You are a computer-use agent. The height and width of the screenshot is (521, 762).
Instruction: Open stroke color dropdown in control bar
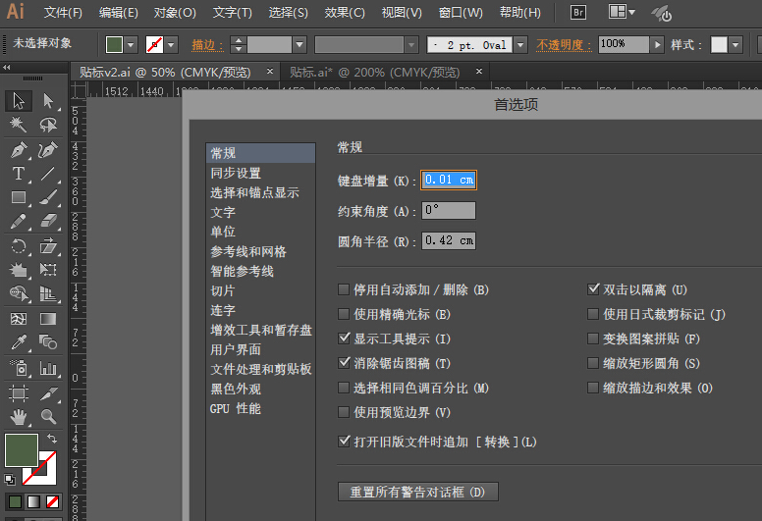(171, 45)
